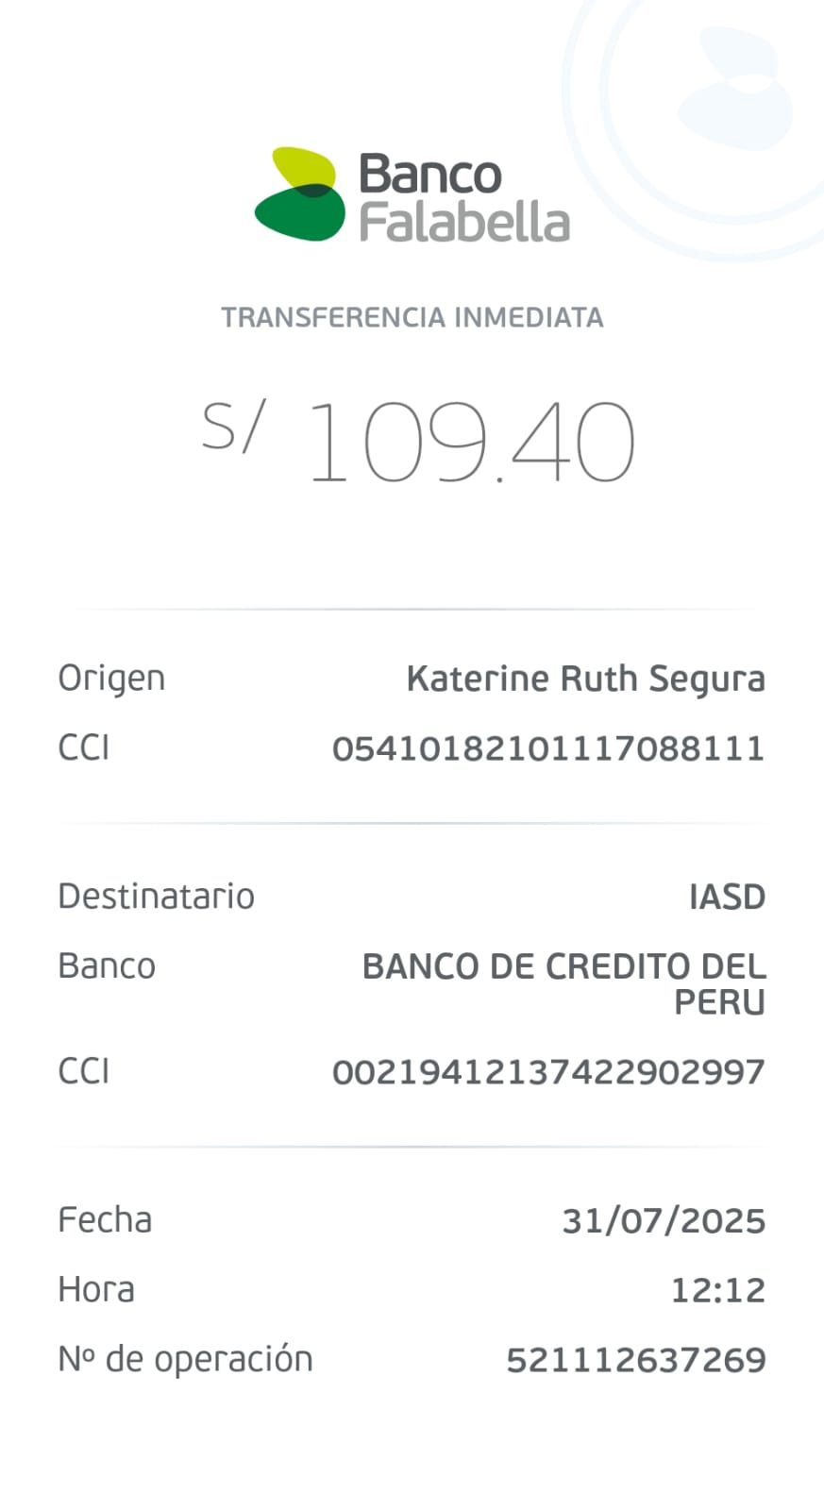This screenshot has height=1510, width=824.
Task: Click the S/ 109.40 transfer amount
Action: pos(418,441)
